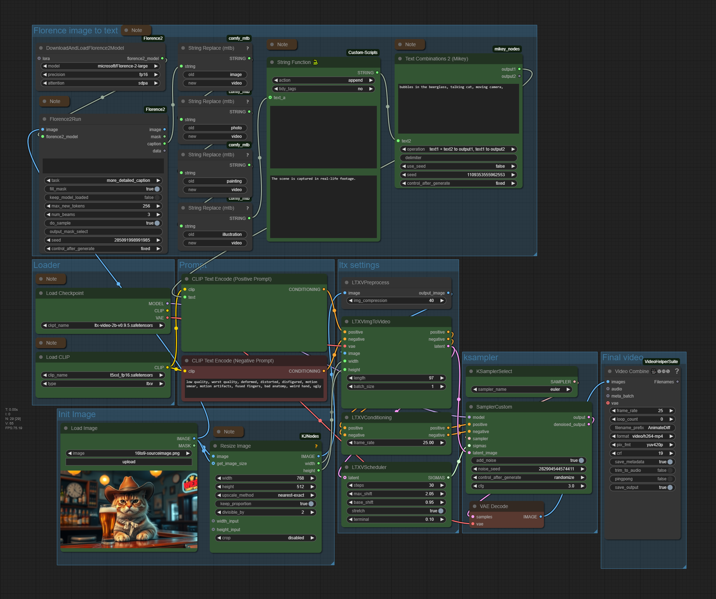Click the KSamplerSelect node collapse dot
The image size is (716, 599).
(x=471, y=371)
